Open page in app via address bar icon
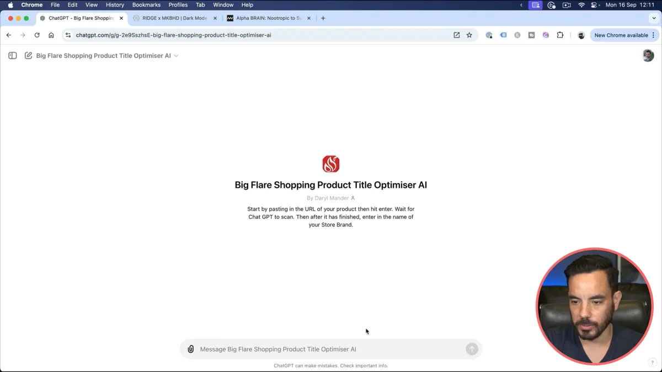Screen dimensions: 662x372 [457, 35]
